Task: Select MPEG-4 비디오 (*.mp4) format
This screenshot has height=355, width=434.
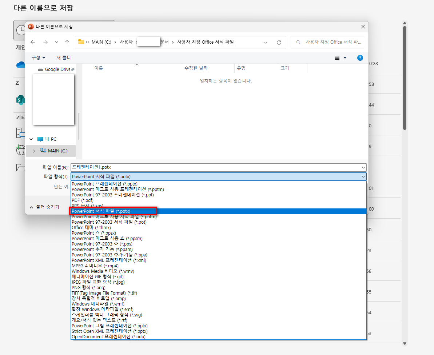Action: [x=219, y=266]
